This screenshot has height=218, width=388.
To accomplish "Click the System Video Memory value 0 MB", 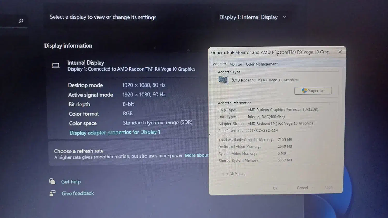I will 282,153.
